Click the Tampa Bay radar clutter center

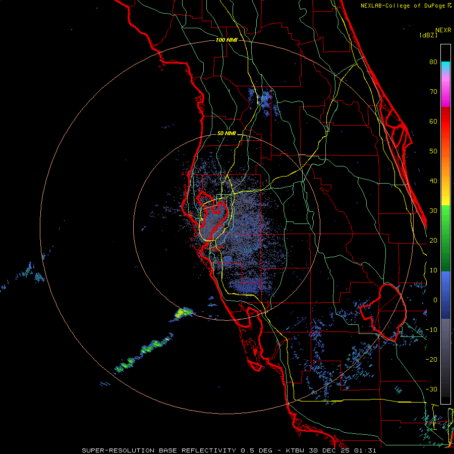point(213,223)
